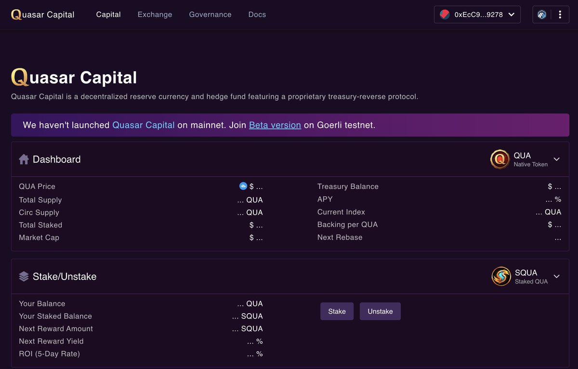Click the QUA token coin icon
This screenshot has width=578, height=369.
[500, 159]
